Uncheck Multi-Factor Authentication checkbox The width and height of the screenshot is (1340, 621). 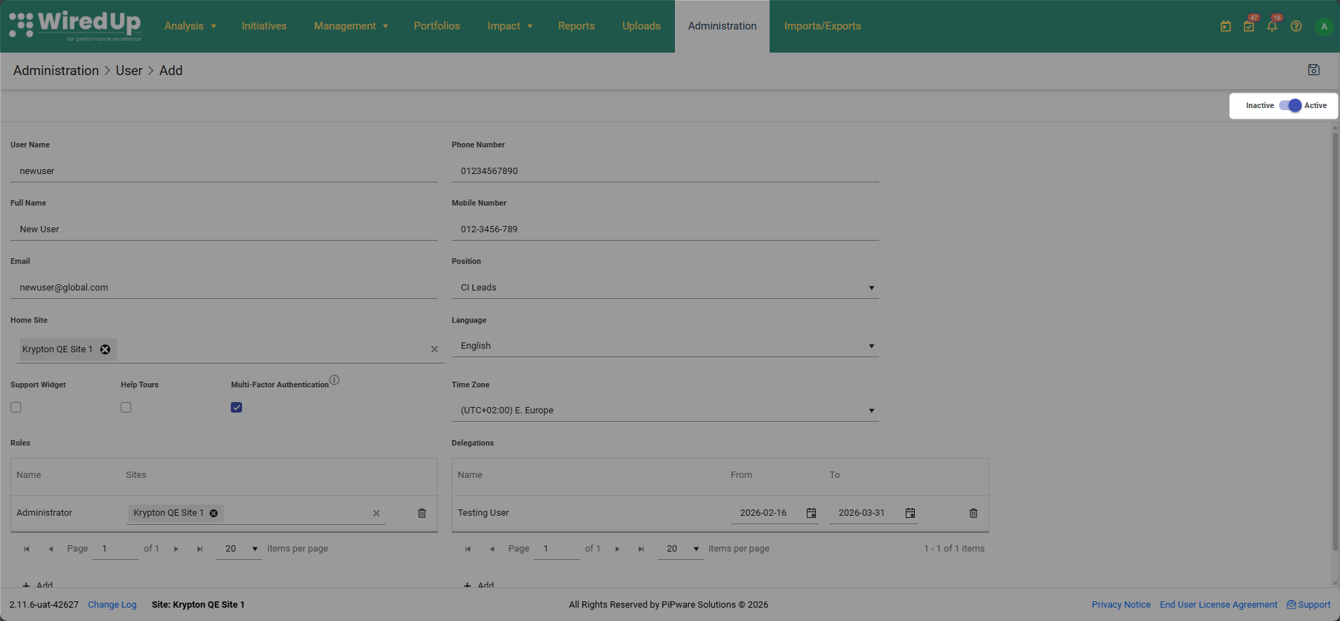click(x=236, y=407)
